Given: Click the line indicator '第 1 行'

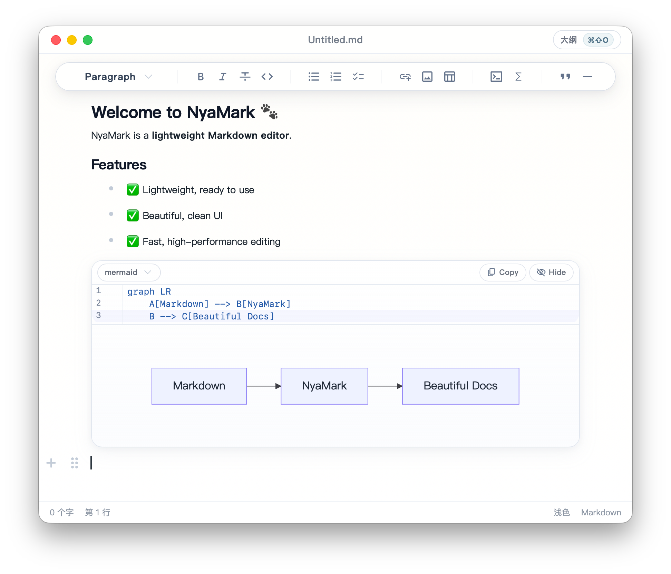Looking at the screenshot, I should [98, 512].
